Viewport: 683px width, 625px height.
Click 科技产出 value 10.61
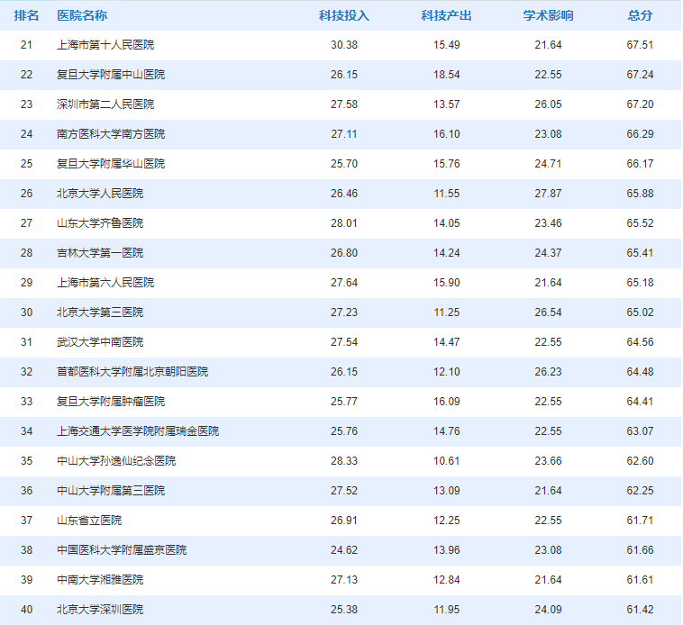[x=447, y=461]
